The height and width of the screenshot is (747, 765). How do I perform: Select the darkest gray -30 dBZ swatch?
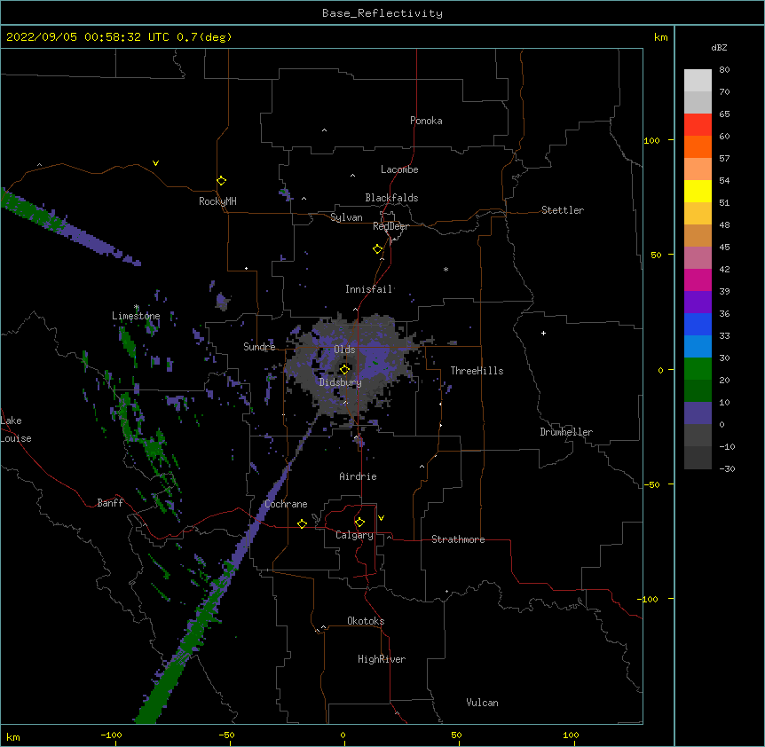[x=698, y=458]
